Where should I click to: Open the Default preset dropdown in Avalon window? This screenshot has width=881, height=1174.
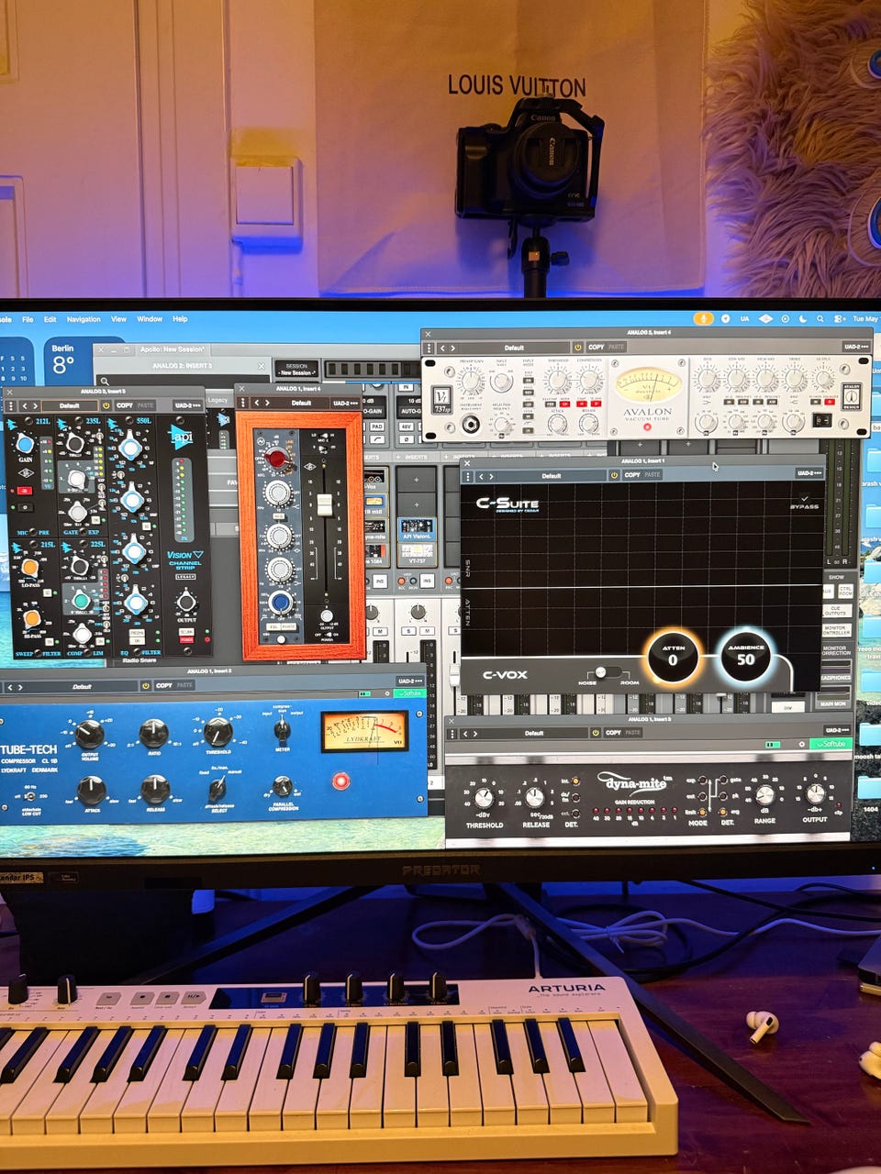(x=514, y=348)
